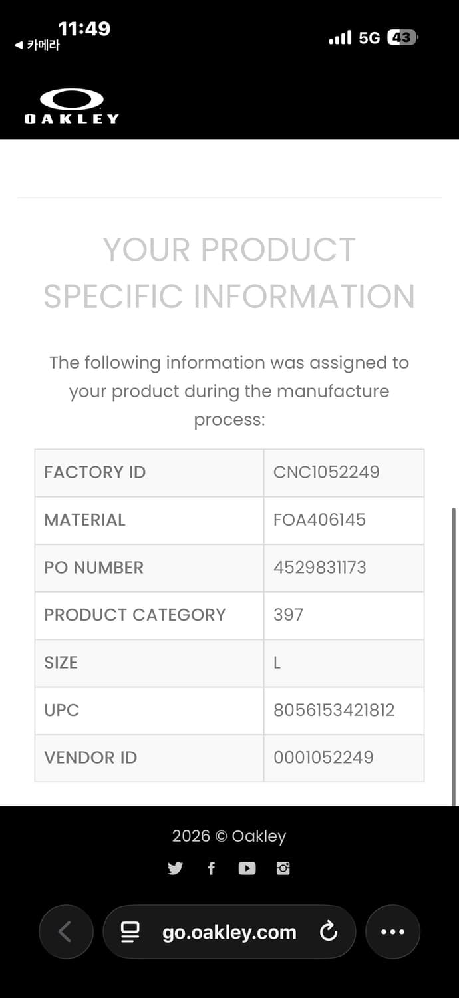
Task: Tap the site settings icon beside URL
Action: pyautogui.click(x=130, y=932)
